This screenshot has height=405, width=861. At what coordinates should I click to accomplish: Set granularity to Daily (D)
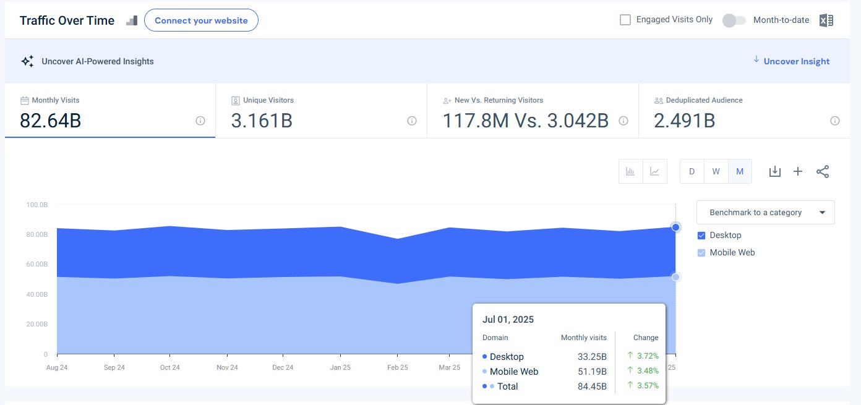(x=692, y=171)
